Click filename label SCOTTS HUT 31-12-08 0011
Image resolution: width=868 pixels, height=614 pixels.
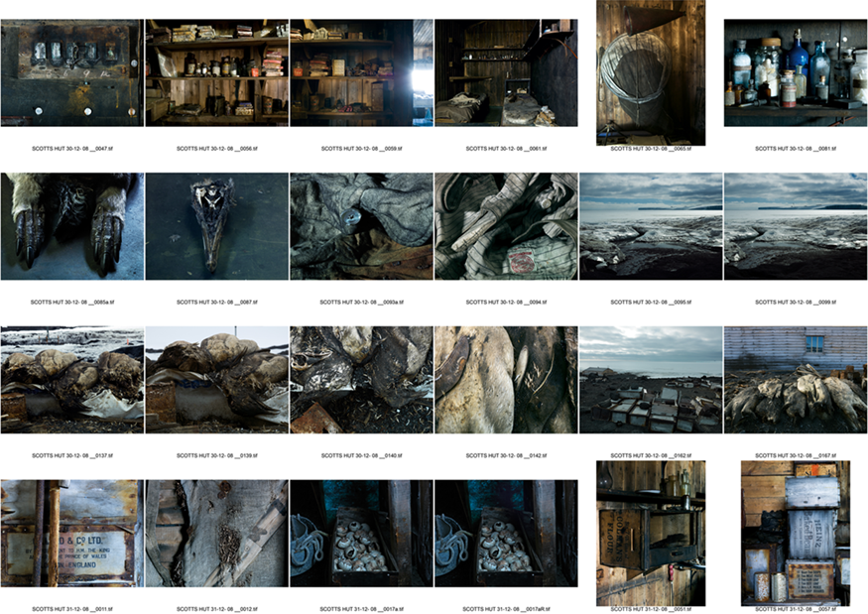(72, 609)
